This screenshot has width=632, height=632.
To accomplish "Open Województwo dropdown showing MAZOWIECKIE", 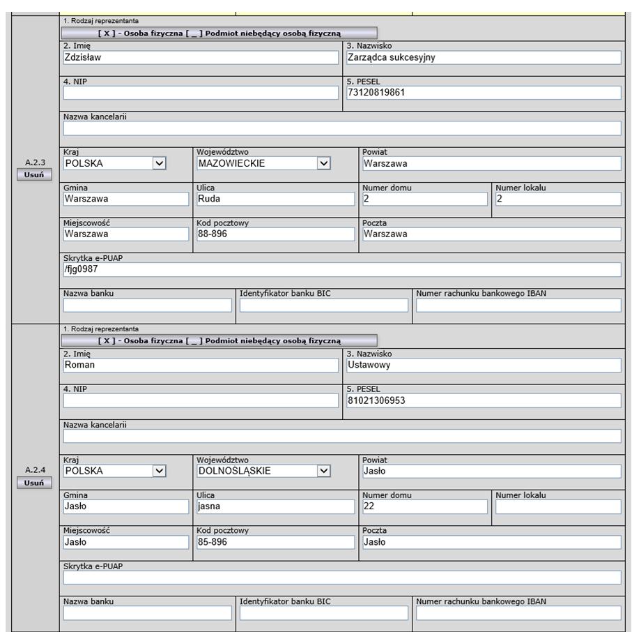I will pyautogui.click(x=263, y=163).
